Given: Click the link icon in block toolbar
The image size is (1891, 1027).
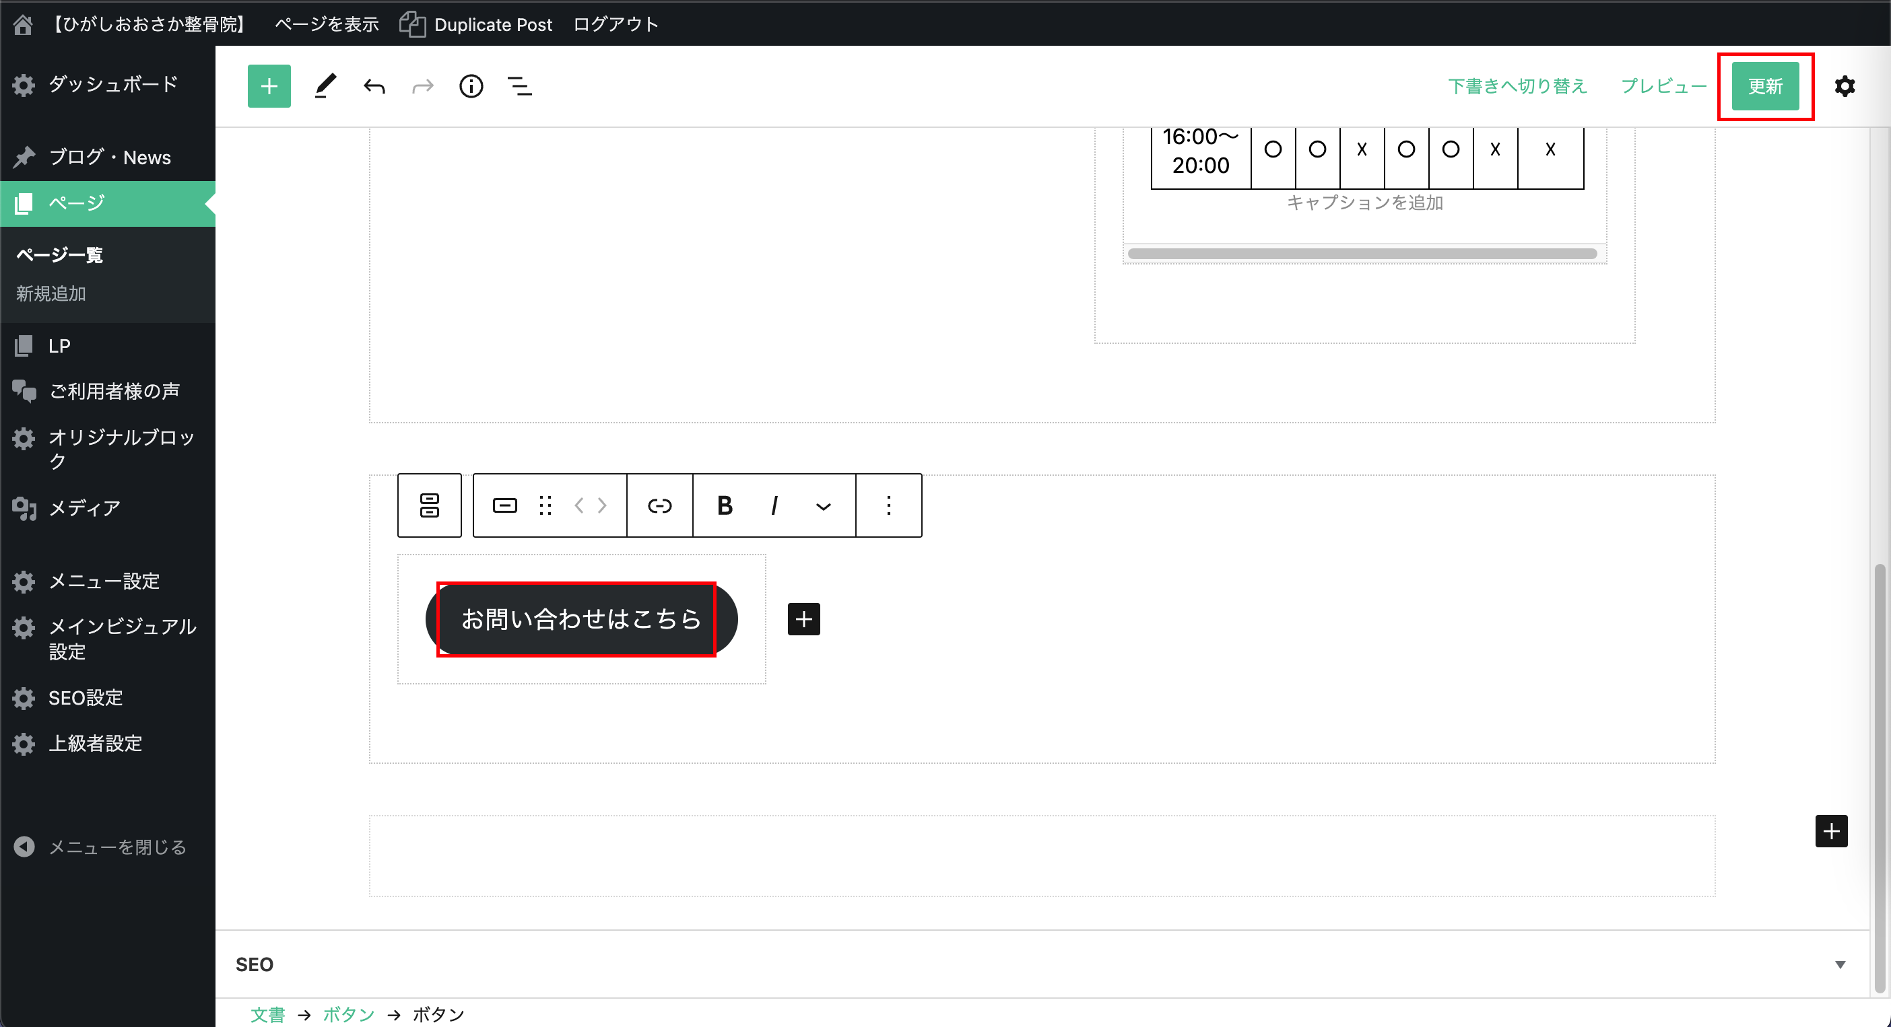Looking at the screenshot, I should pos(659,505).
